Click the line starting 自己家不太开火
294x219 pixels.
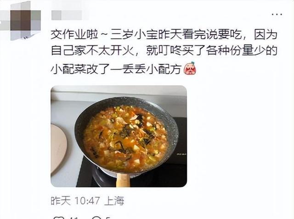(x=164, y=50)
